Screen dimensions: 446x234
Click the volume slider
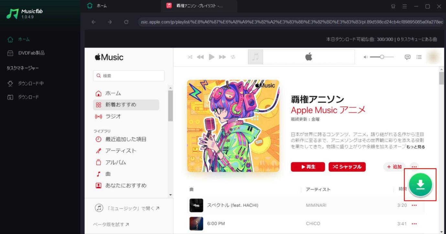point(382,57)
